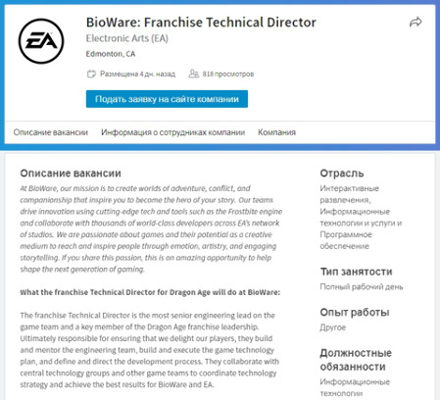Click the 'Отрасль' sidebar heading
The image size is (440, 400).
click(x=342, y=174)
